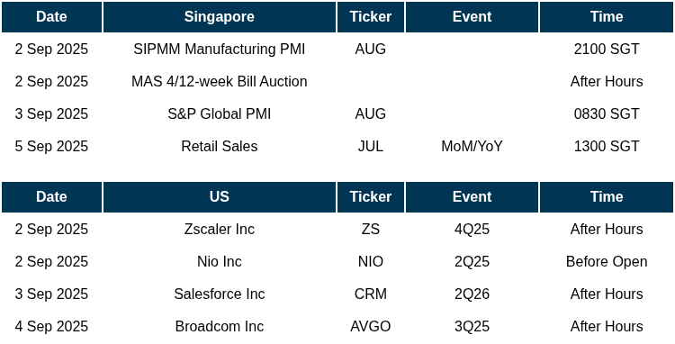The image size is (675, 344).
Task: Click the 0830 SGT time cell
Action: point(607,113)
